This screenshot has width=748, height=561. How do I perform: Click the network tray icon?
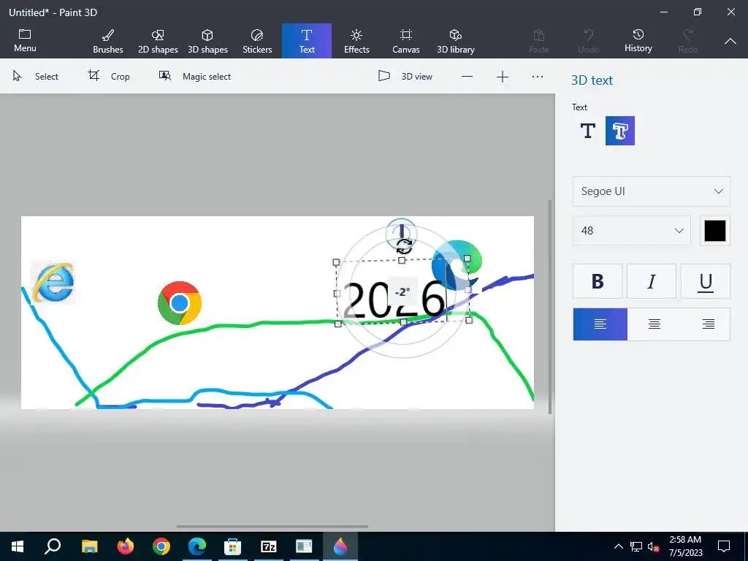click(x=636, y=546)
